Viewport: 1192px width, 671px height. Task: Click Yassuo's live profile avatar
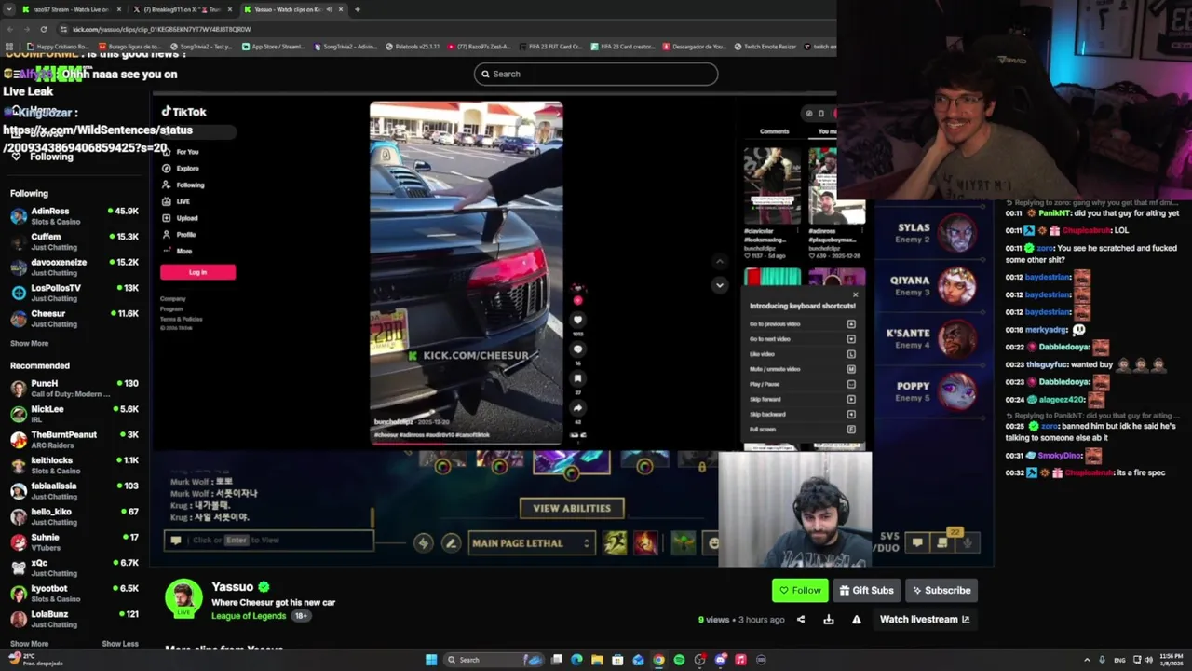pos(183,598)
